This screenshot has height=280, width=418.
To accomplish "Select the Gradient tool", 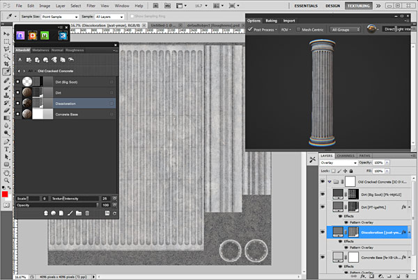I will click(x=6, y=118).
